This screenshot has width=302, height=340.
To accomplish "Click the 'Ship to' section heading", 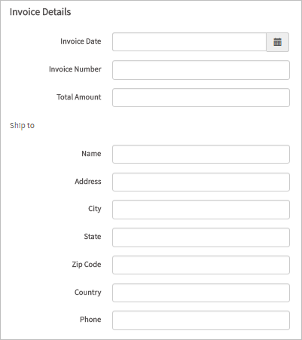I will click(22, 125).
